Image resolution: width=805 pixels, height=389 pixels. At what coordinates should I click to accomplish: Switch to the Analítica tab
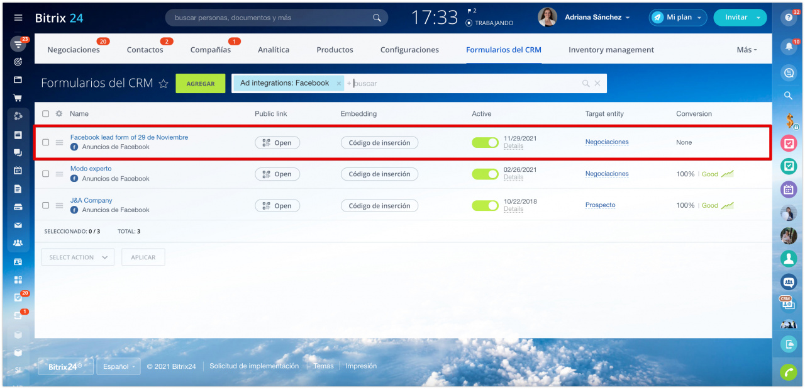[x=274, y=50]
